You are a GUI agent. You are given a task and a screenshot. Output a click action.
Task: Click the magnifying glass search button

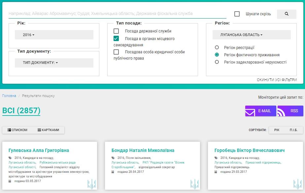(286, 14)
